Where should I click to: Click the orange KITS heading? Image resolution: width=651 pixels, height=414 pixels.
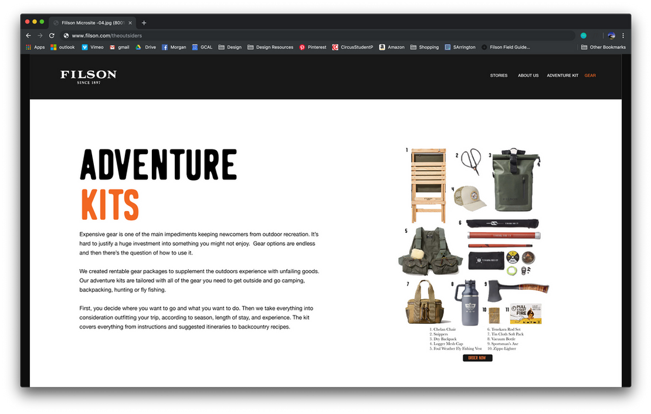tap(110, 204)
